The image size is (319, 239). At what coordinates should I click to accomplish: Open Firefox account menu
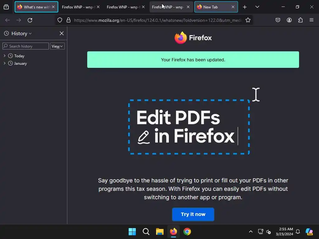(x=289, y=20)
